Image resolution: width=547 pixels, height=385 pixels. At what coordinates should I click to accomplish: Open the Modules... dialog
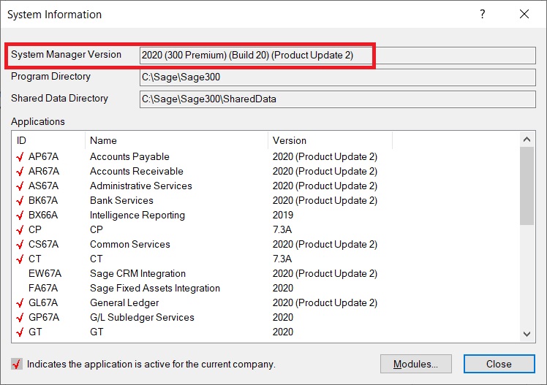[416, 364]
